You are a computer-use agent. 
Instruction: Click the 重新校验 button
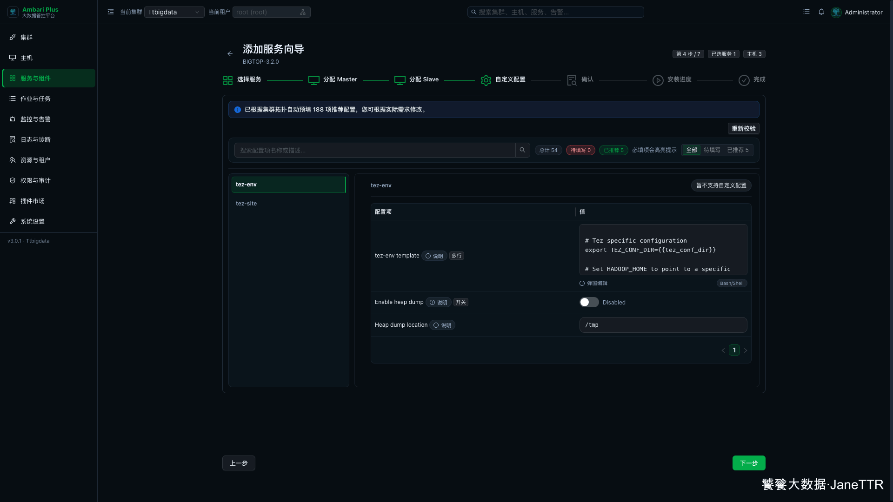(743, 129)
